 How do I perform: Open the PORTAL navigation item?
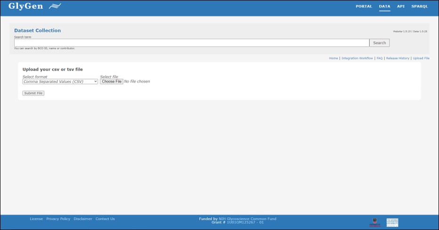(364, 7)
